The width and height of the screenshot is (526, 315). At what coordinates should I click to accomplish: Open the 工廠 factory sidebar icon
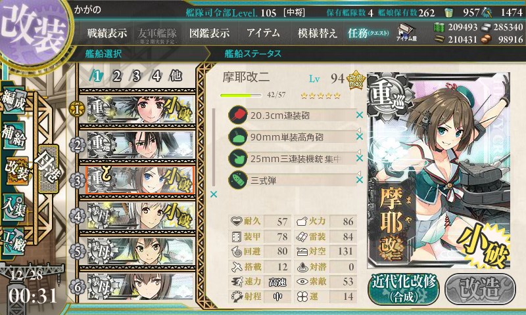[x=14, y=241]
